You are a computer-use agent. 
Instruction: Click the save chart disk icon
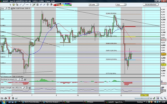point(13,98)
